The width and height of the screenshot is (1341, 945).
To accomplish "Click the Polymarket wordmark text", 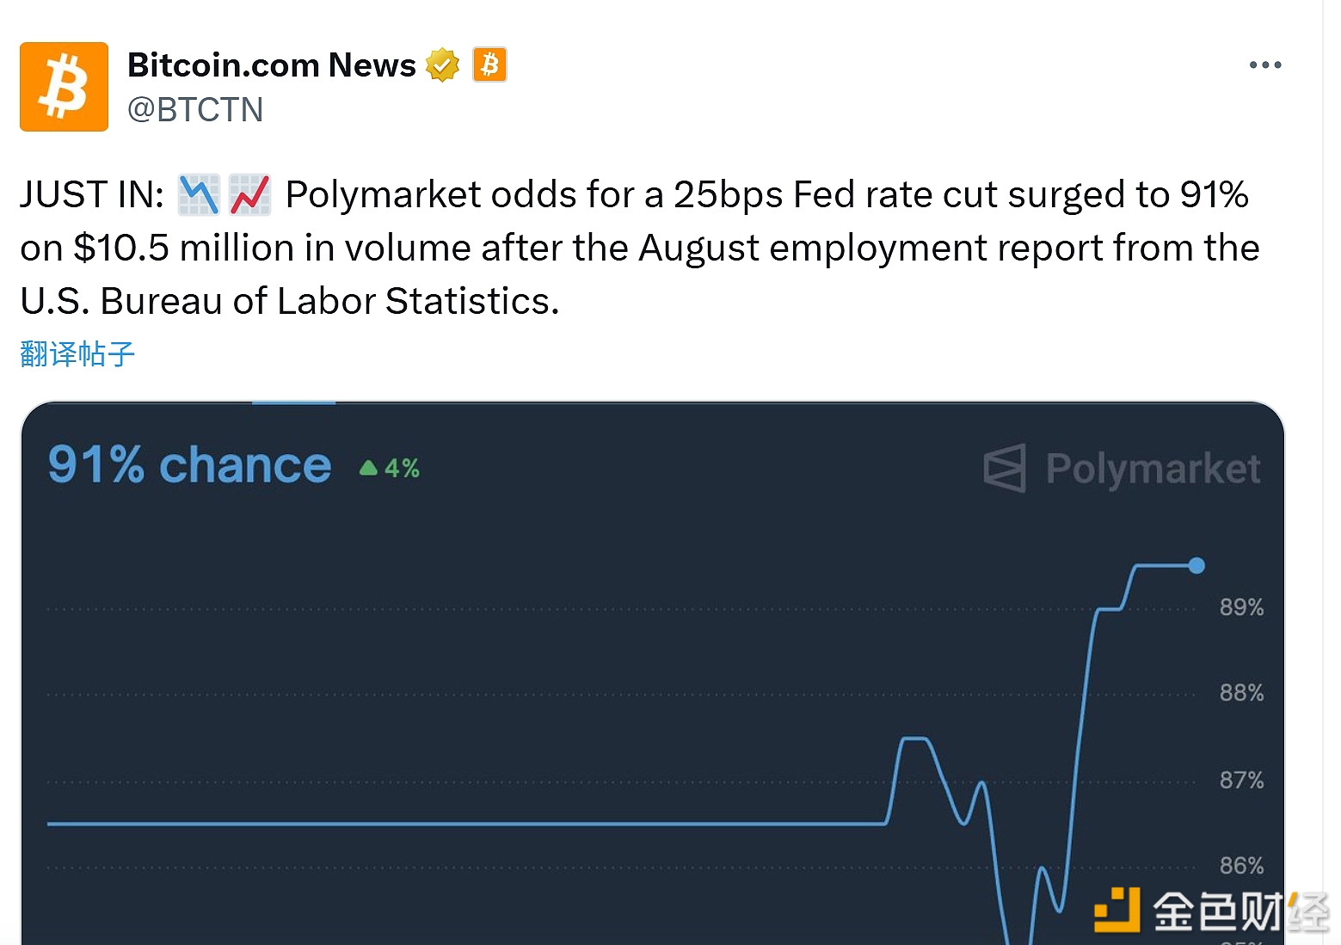I will click(1153, 469).
